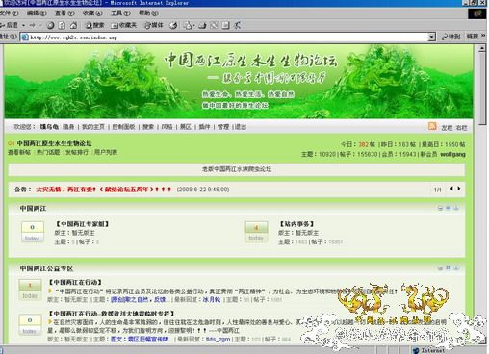The image size is (489, 354).
Task: Click the 转到 Go button
Action: [451, 37]
